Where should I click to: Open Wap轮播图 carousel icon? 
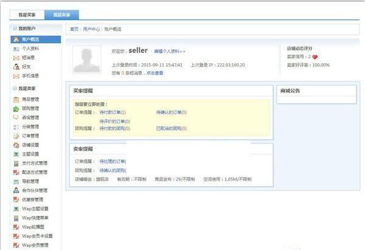(x=16, y=227)
